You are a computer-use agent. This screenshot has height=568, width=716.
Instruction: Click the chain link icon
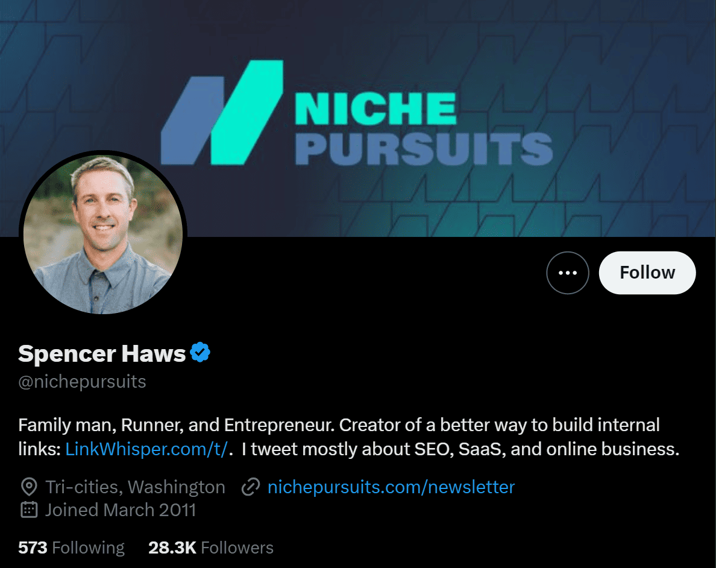pos(251,487)
